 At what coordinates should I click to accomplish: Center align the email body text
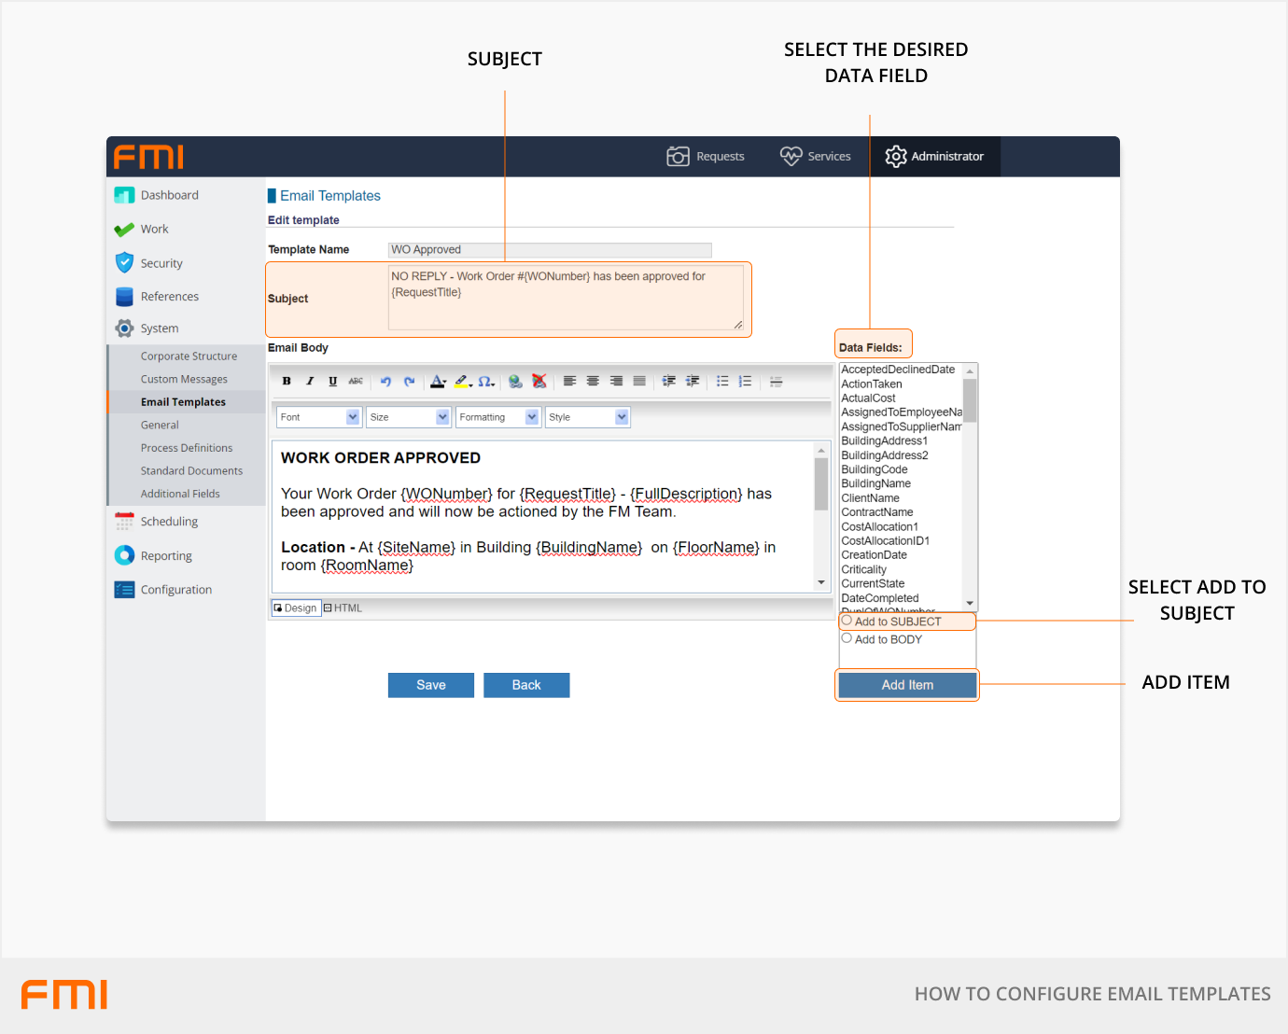click(x=593, y=381)
